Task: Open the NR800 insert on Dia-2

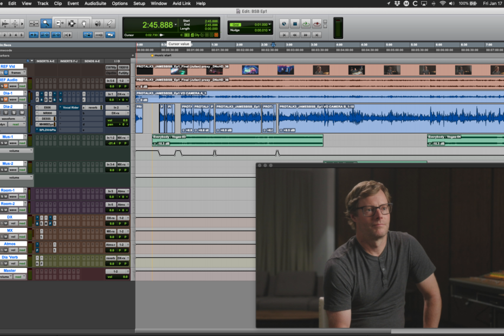Action: [x=47, y=113]
